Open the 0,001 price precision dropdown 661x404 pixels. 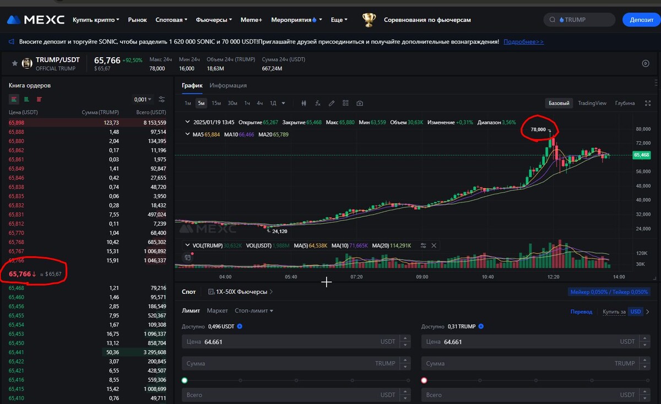tap(143, 100)
